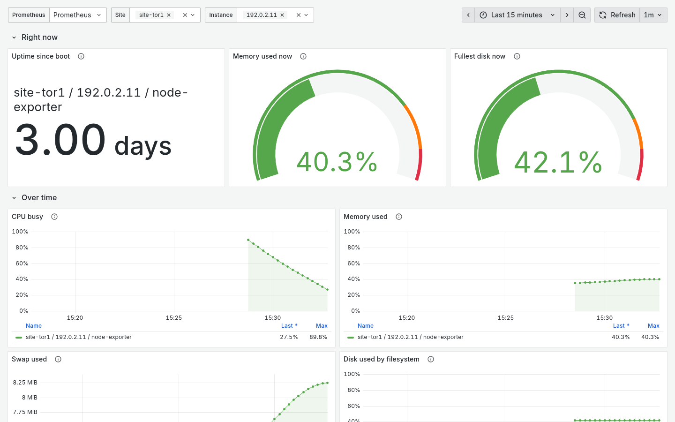Remove the site-tor1 tag from Site filter
The width and height of the screenshot is (675, 422).
coord(169,15)
